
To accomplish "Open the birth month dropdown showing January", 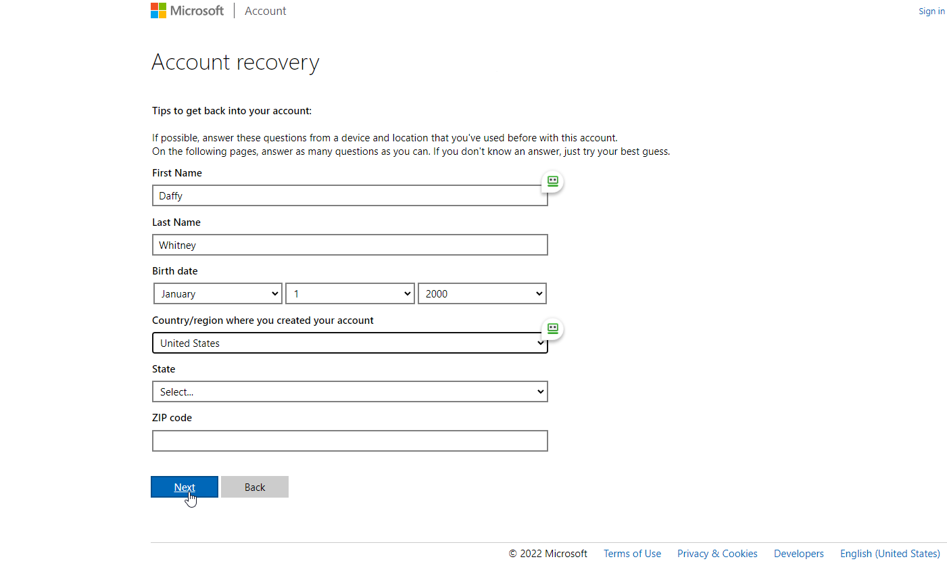I will pyautogui.click(x=218, y=293).
